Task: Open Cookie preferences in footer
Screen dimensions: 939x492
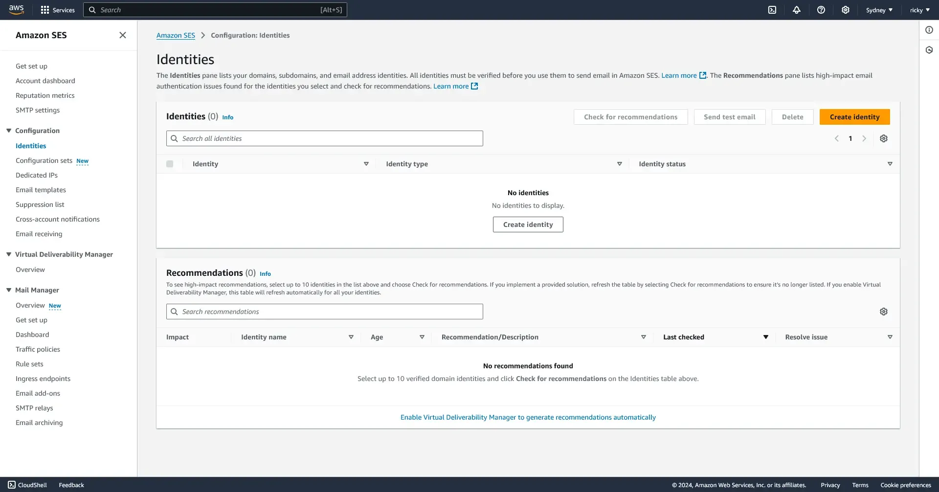Action: [906, 485]
